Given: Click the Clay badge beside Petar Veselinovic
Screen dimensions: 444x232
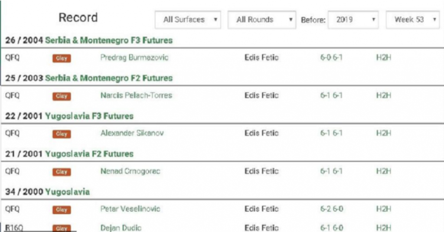Looking at the screenshot, I should click(x=62, y=210).
